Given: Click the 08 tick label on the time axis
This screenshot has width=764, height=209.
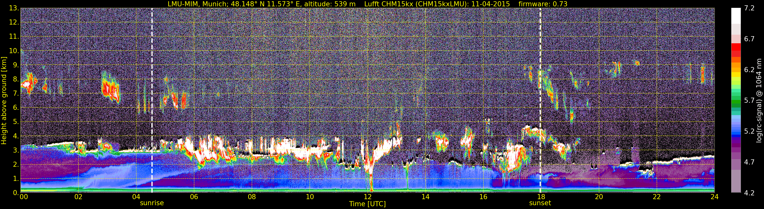Looking at the screenshot, I should pyautogui.click(x=252, y=197).
